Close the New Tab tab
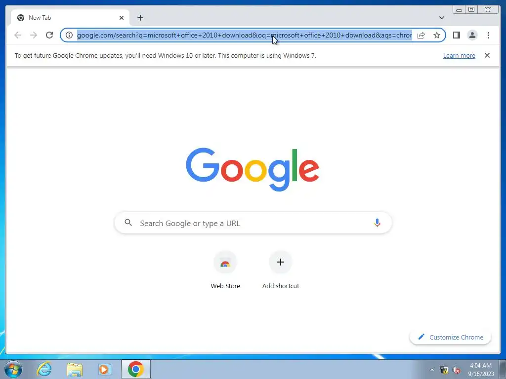Image resolution: width=506 pixels, height=379 pixels. pos(122,18)
